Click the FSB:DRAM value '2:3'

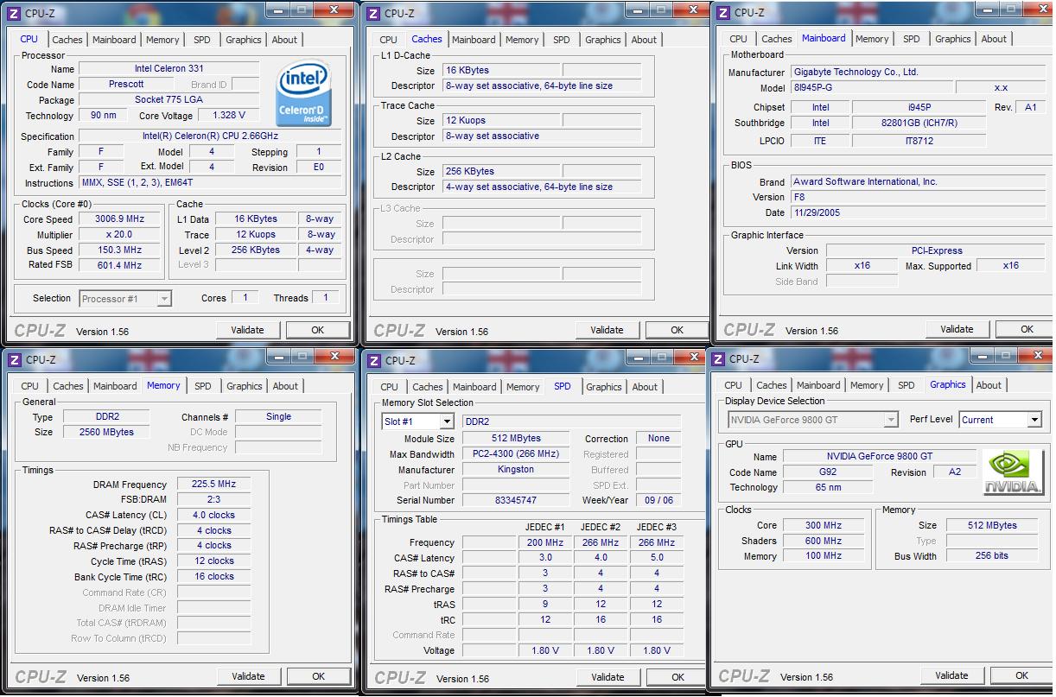[x=213, y=499]
